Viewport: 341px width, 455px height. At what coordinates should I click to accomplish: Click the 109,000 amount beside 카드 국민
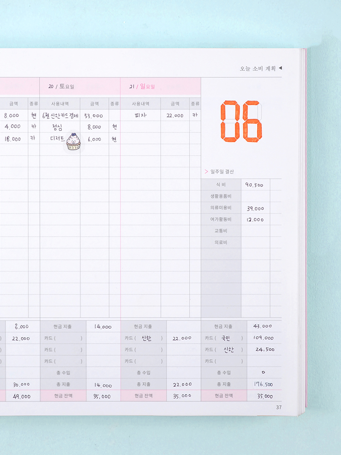(263, 338)
